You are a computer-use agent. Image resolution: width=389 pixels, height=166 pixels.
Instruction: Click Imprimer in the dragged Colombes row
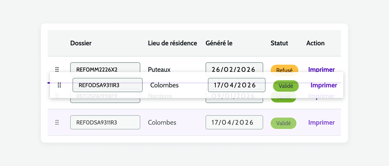click(x=324, y=85)
